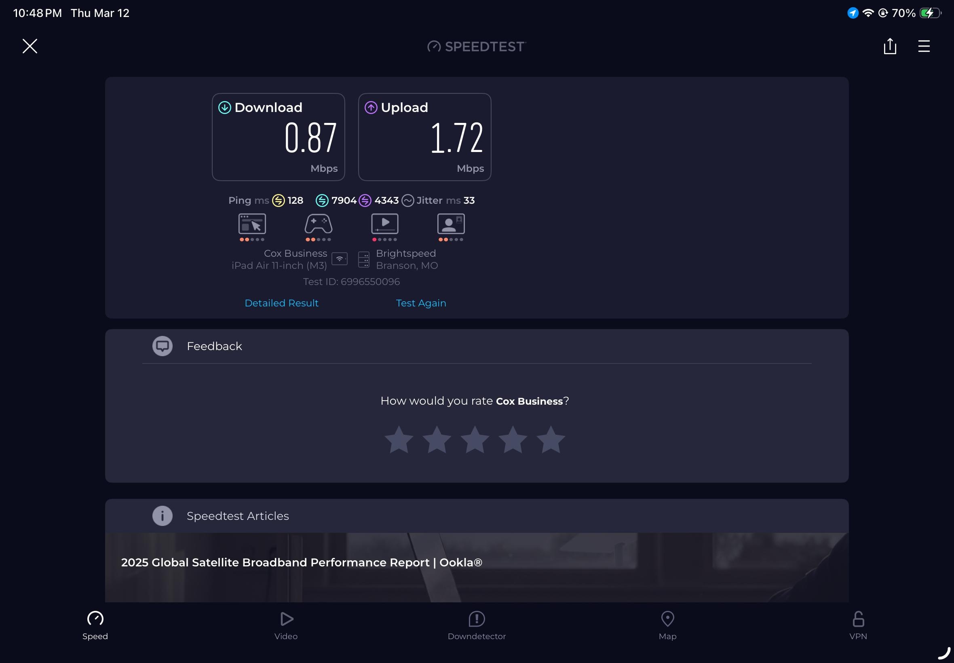Open the Downdetector tab

pos(476,625)
